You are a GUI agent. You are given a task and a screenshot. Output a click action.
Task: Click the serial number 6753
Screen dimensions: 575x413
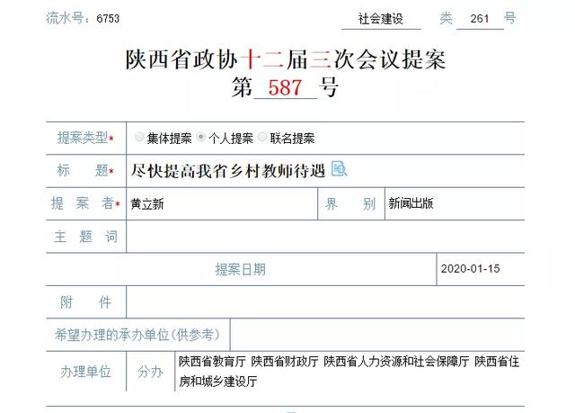coord(108,19)
